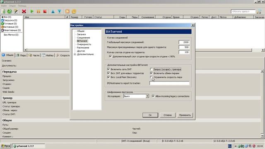This screenshot has height=149, width=265.
Task: Open the Помощь menu in the menu bar
Action: [22, 6]
